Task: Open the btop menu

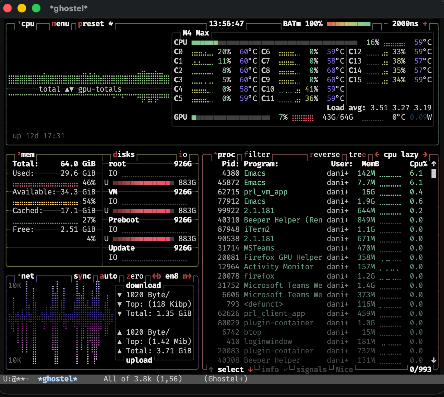Action: pyautogui.click(x=60, y=24)
